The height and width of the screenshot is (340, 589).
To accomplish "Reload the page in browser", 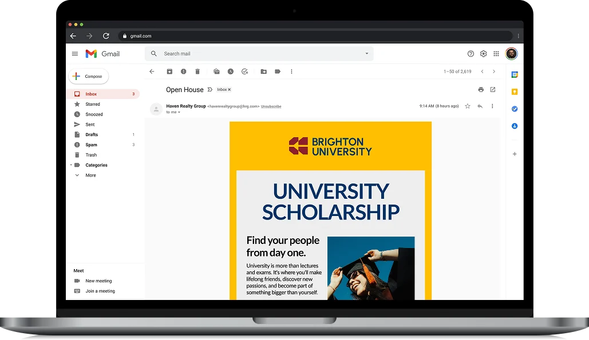I will tap(106, 36).
